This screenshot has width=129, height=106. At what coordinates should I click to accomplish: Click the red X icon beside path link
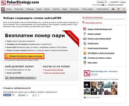83,22
